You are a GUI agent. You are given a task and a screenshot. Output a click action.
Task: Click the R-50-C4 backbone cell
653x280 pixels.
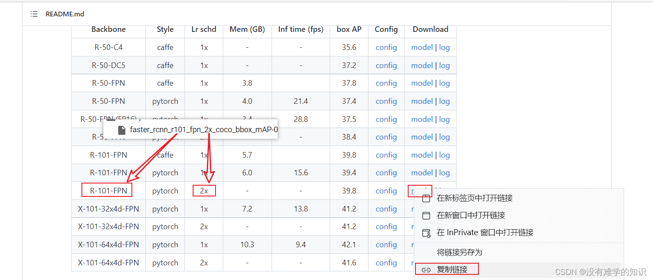pyautogui.click(x=109, y=47)
